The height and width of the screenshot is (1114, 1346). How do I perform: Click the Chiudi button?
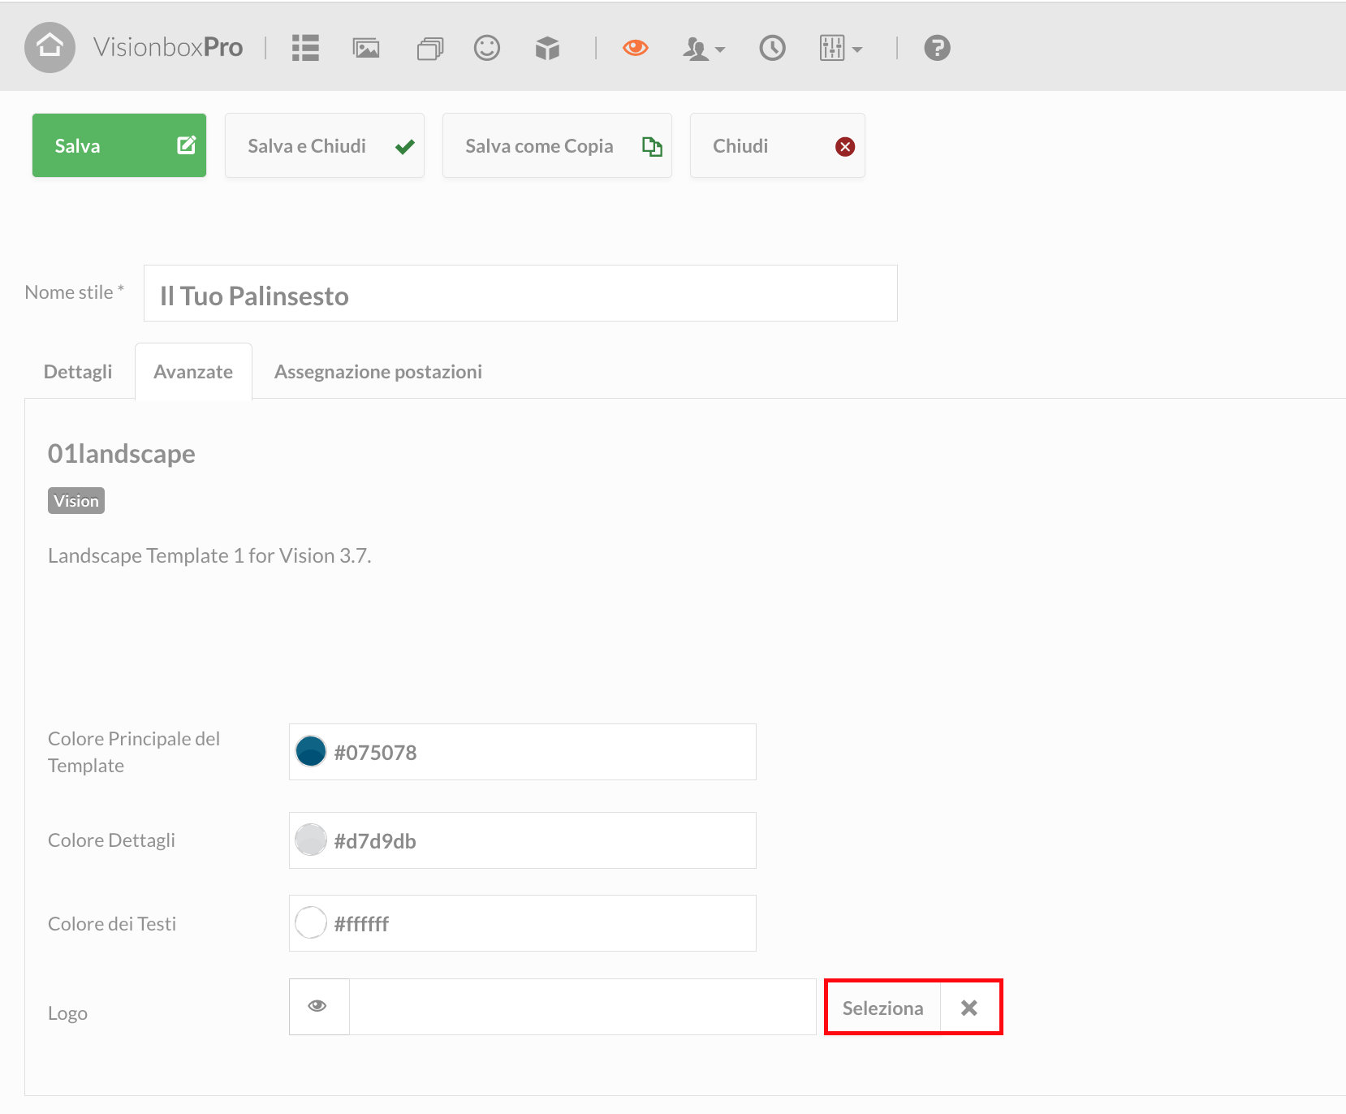778,145
